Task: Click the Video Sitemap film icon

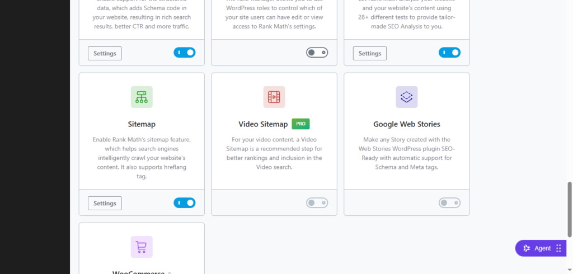Action: click(x=274, y=97)
